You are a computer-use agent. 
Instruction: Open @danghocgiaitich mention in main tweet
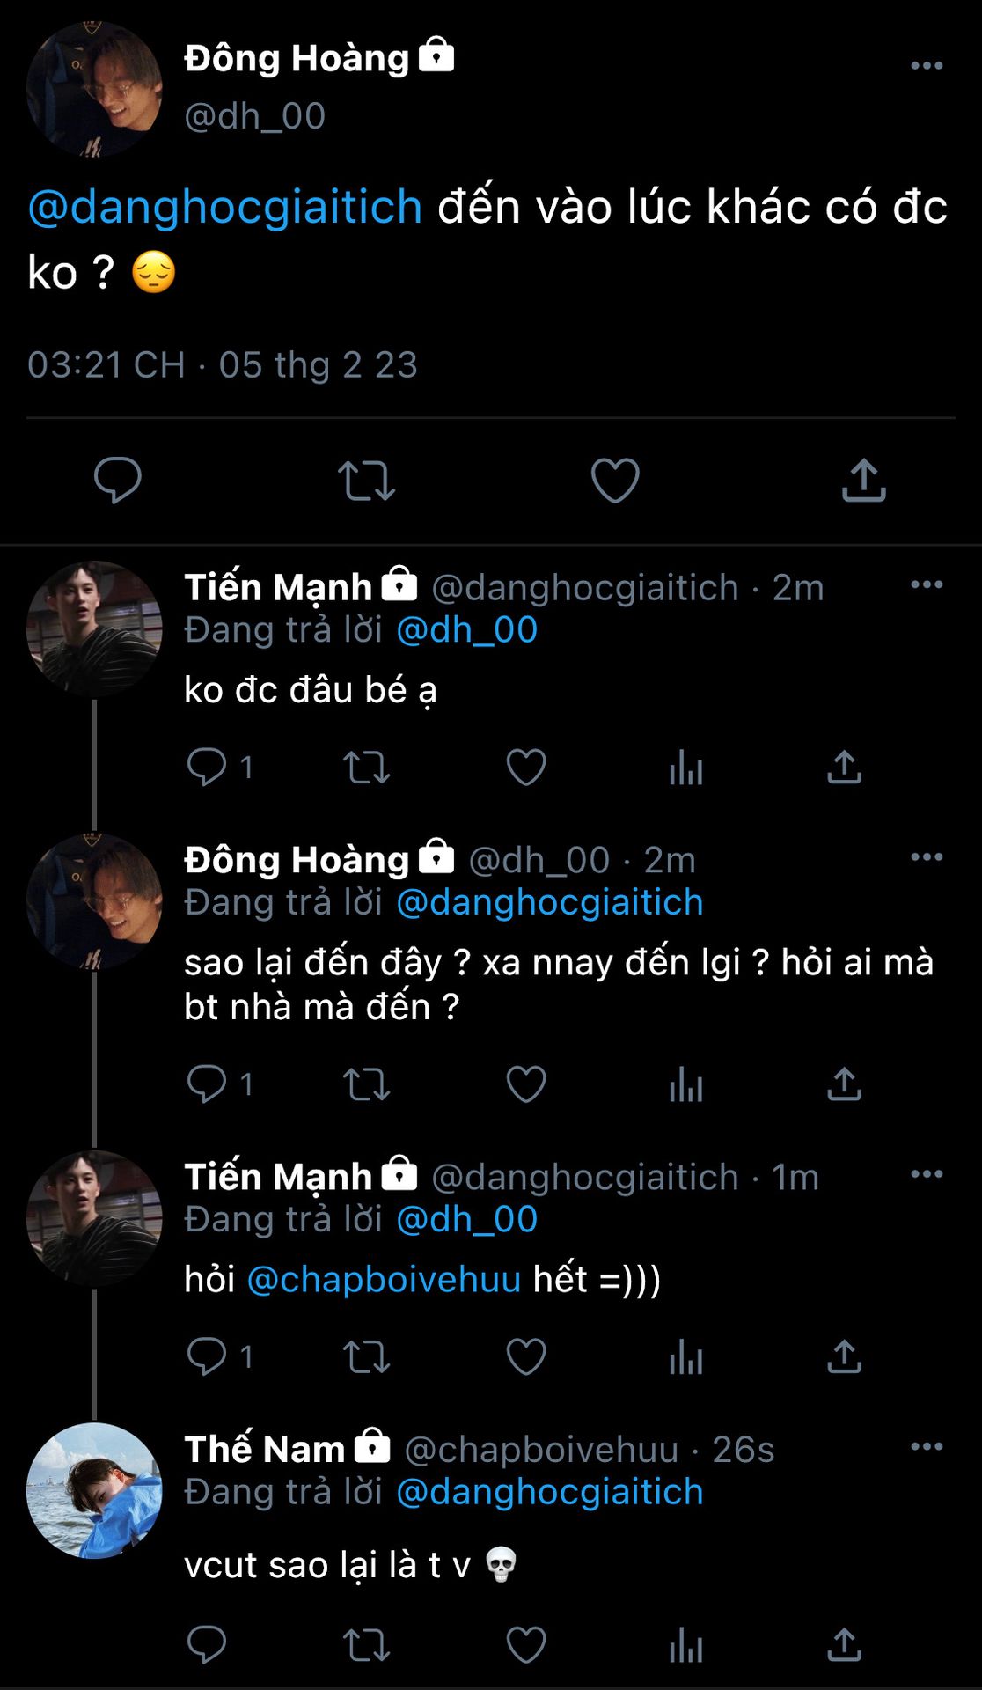tap(225, 208)
